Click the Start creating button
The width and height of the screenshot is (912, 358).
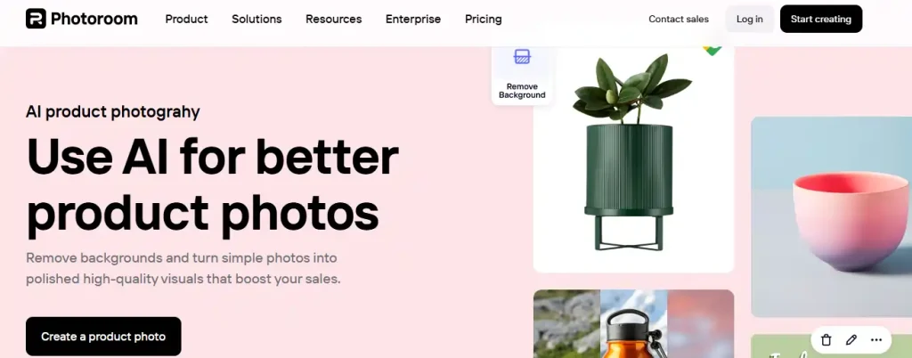pyautogui.click(x=820, y=20)
